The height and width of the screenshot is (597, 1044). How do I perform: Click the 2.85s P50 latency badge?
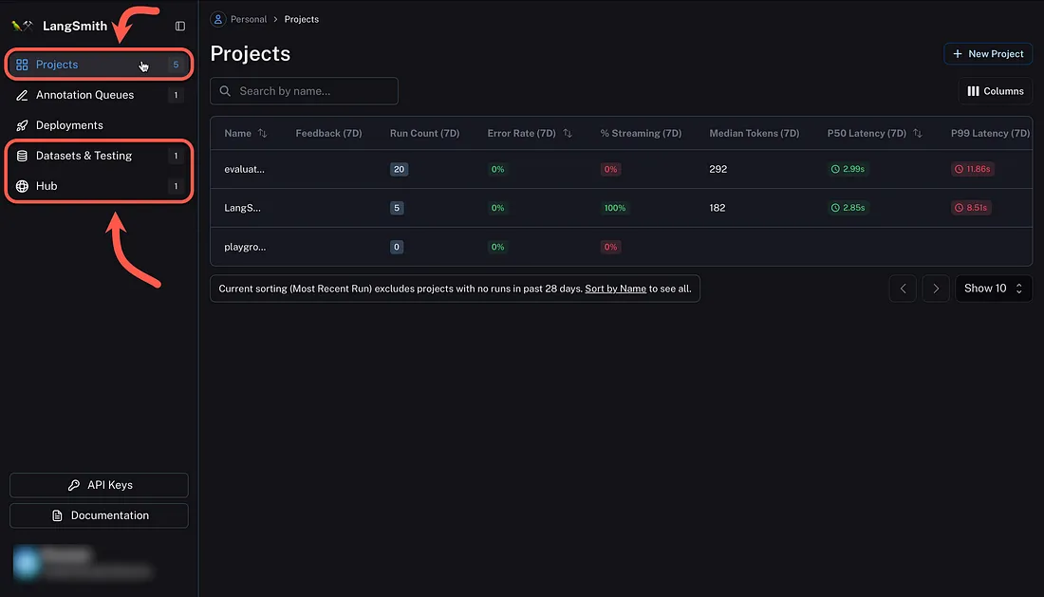(848, 208)
